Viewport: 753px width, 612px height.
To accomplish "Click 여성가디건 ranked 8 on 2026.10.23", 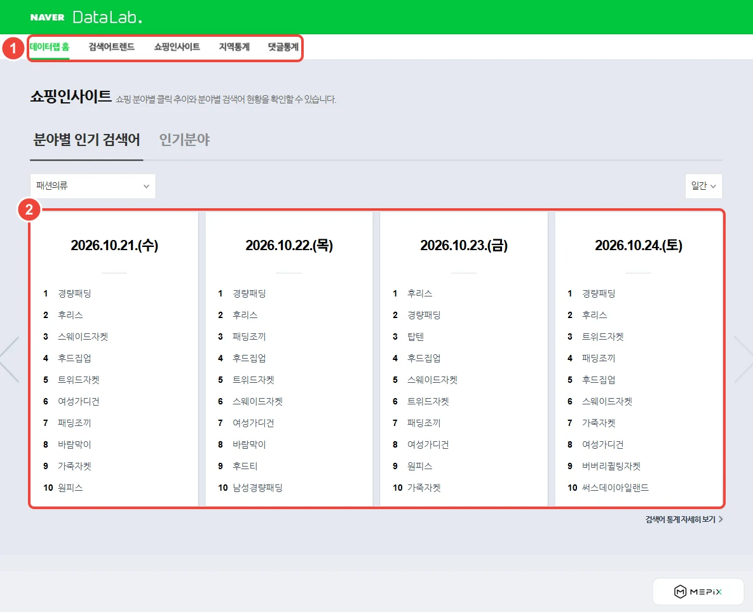I will [x=428, y=444].
